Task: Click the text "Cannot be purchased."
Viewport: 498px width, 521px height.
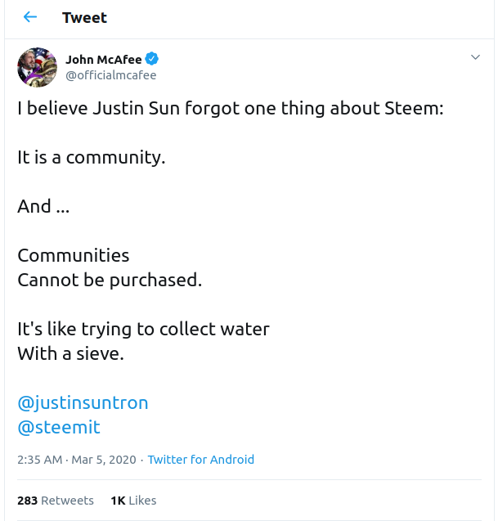Action: [x=110, y=280]
